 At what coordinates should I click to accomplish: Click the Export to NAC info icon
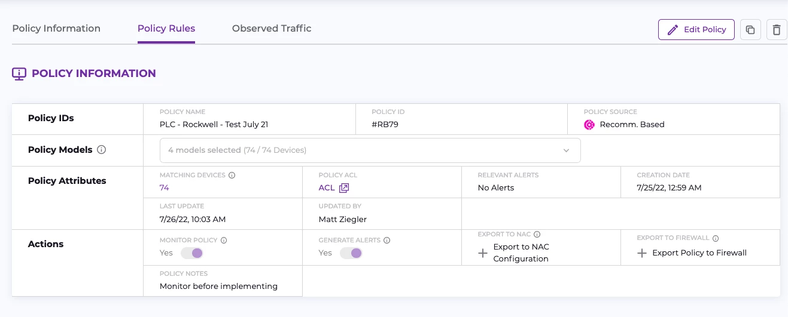pyautogui.click(x=537, y=235)
